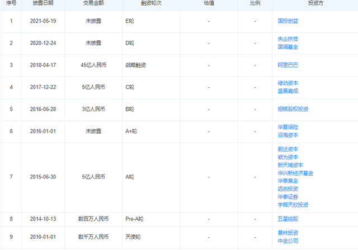Open 沿海资本 investor page
The width and height of the screenshot is (358, 250).
coord(288,135)
